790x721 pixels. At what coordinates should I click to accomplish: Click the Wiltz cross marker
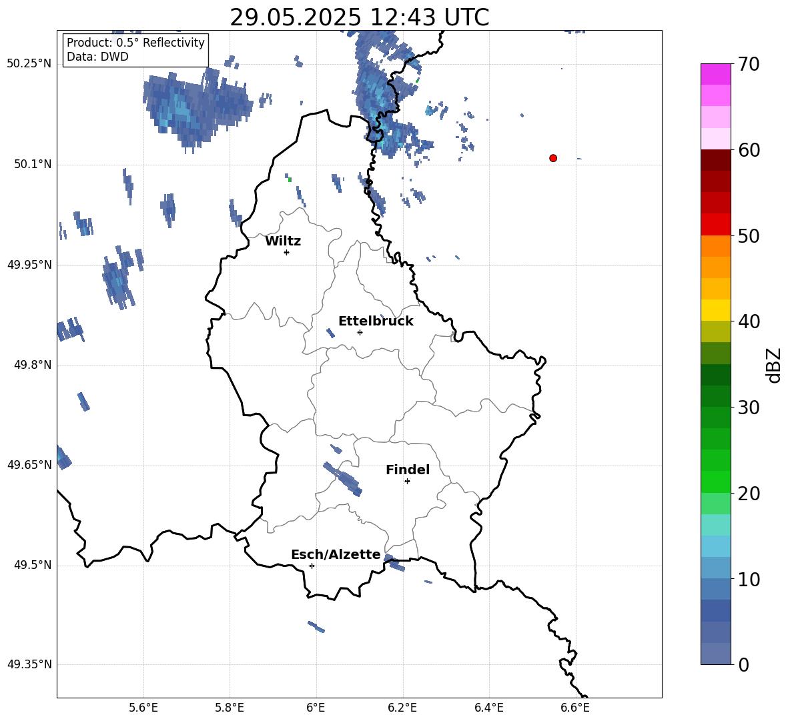pyautogui.click(x=287, y=252)
